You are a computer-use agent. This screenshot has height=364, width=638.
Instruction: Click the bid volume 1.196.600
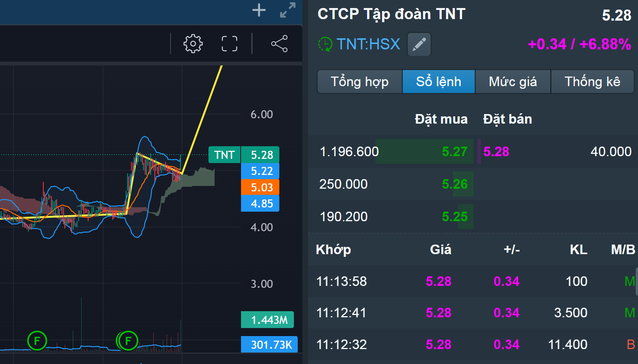(349, 152)
